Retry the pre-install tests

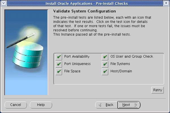[x=158, y=90]
